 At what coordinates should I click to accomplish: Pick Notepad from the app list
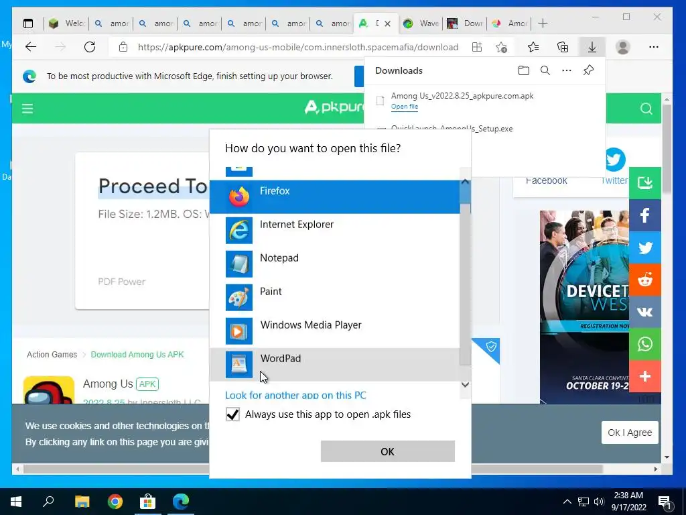(x=335, y=264)
